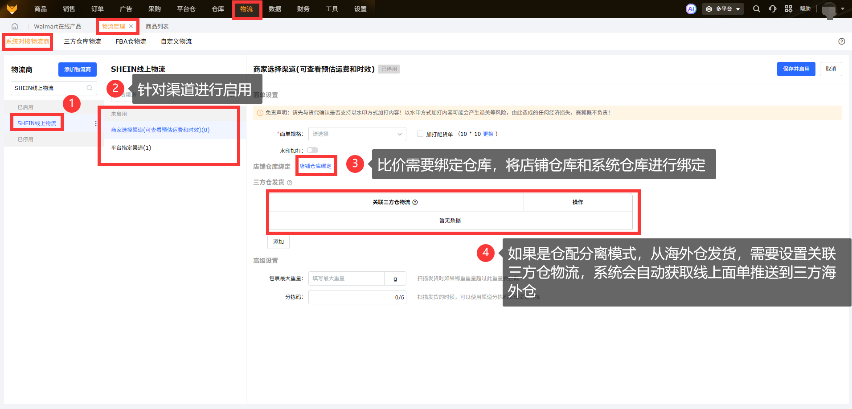Screen dimensions: 852x409
Task: Click the 包裹最大重量 input field
Action: tap(346, 278)
